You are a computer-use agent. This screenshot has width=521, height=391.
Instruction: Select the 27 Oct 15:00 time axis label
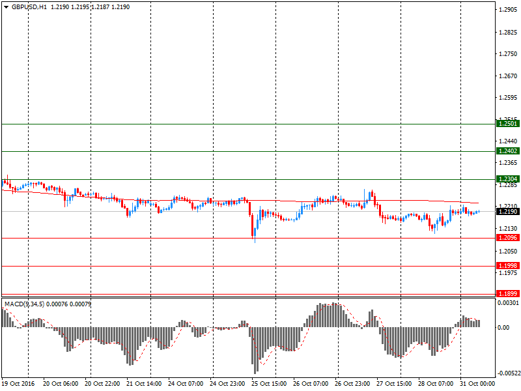pos(394,383)
